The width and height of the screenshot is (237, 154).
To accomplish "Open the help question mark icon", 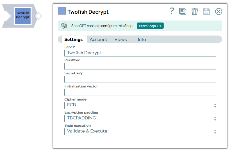I will coord(172,11).
